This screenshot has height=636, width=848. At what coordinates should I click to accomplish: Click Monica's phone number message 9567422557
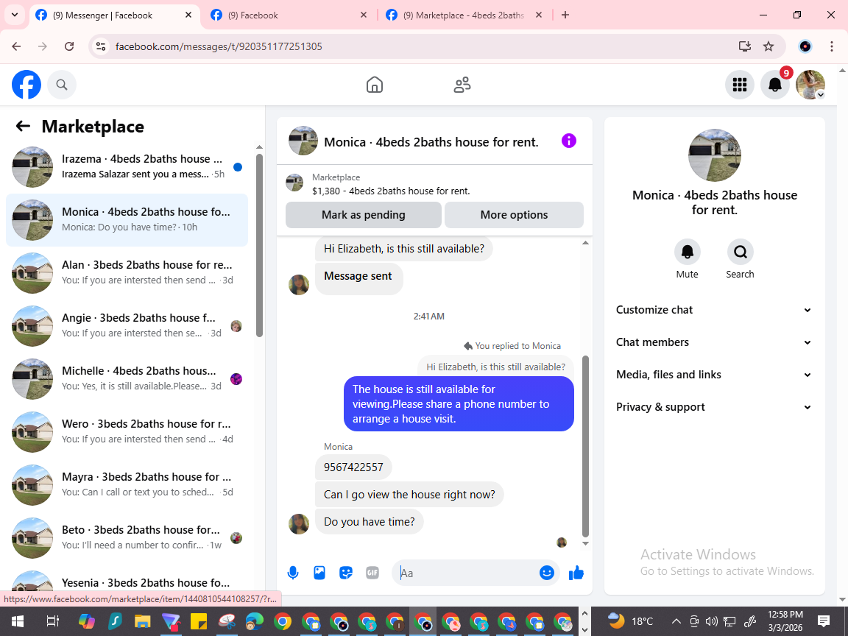[x=353, y=467]
